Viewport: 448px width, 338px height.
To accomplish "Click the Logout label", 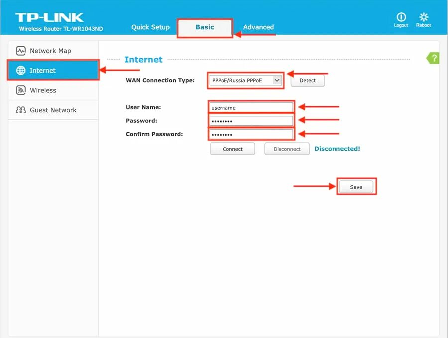I will coord(401,25).
